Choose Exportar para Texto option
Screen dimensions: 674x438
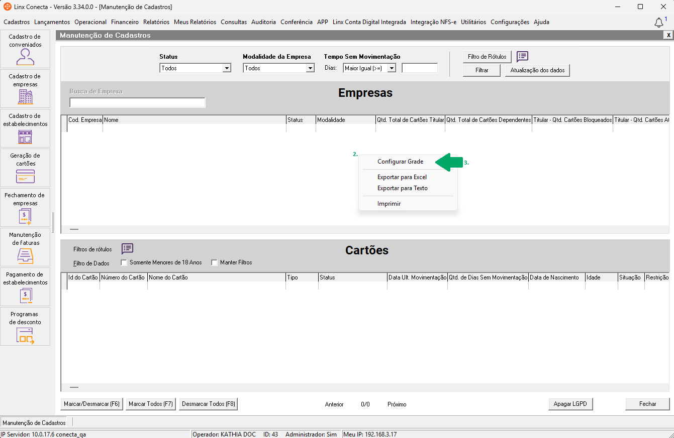[x=403, y=188]
